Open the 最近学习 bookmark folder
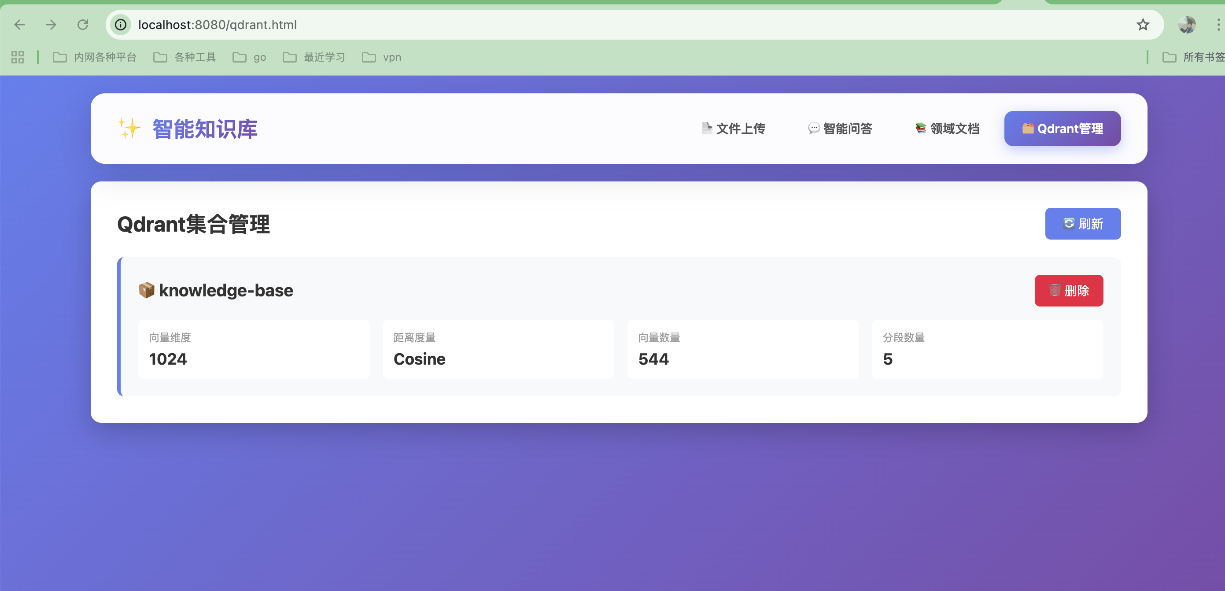This screenshot has width=1225, height=591. coord(314,57)
